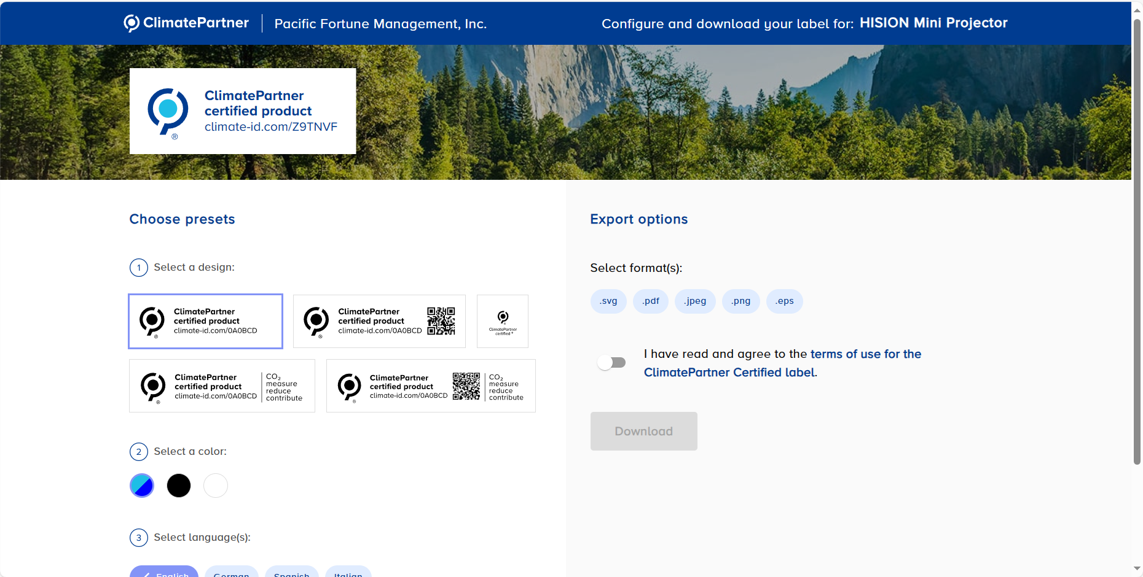Choose the white color swatch
Screen dimensions: 1143x577
point(216,486)
